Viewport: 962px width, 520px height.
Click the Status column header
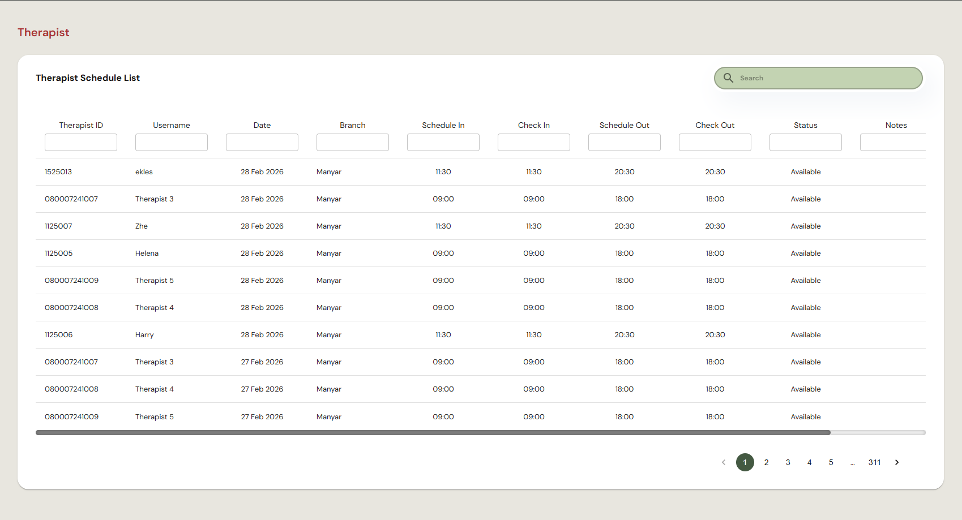(806, 125)
